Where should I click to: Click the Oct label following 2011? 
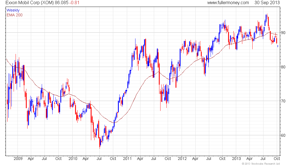(x=168, y=159)
